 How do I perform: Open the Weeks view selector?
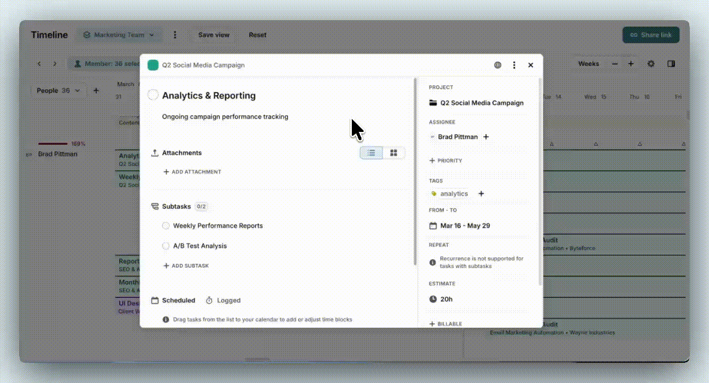tap(588, 64)
